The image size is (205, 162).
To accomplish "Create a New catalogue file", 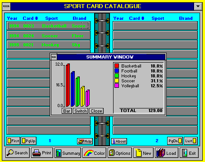I will point(143,153).
